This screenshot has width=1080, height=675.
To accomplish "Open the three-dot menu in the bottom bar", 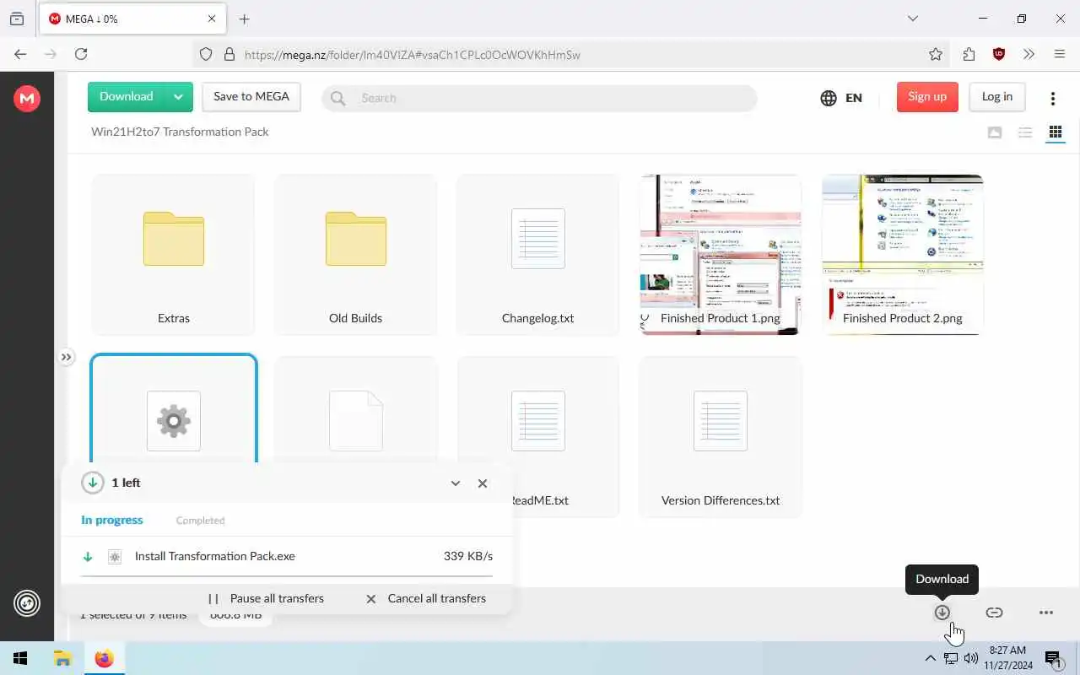I will (x=1046, y=613).
